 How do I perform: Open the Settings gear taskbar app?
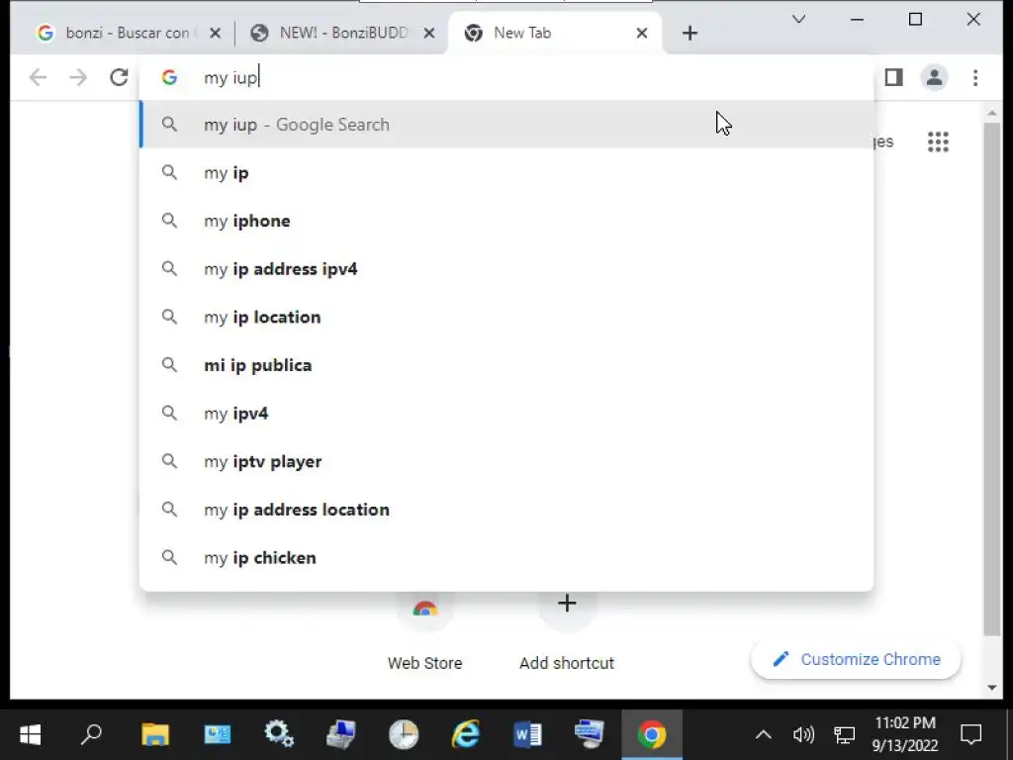click(279, 735)
